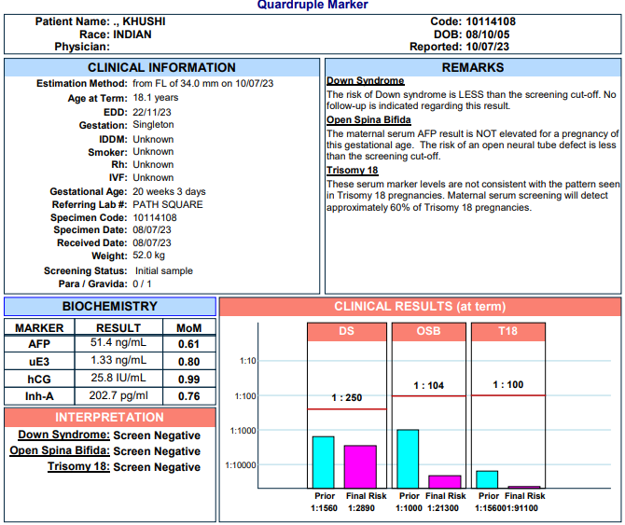Click the CLINICAL INFORMATION section header
This screenshot has height=525, width=625.
click(x=161, y=67)
